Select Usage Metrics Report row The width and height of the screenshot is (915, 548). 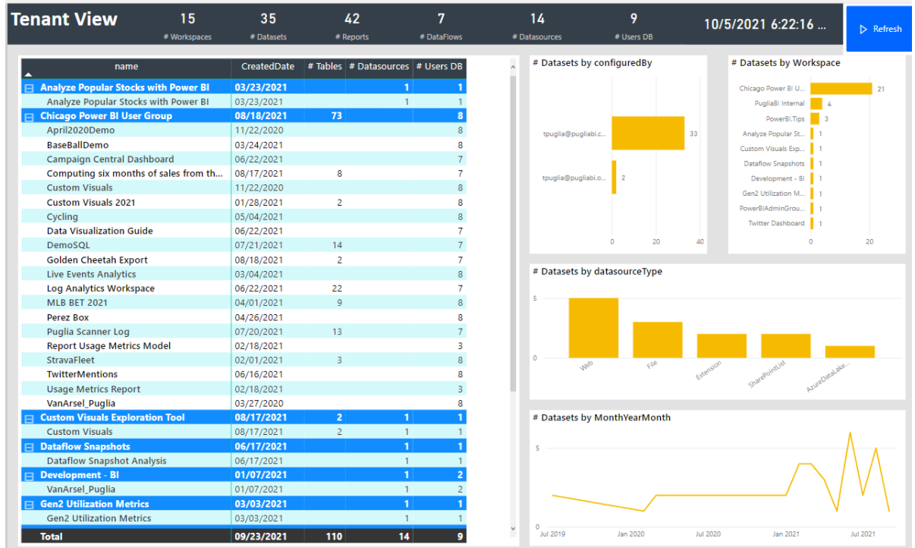point(244,389)
